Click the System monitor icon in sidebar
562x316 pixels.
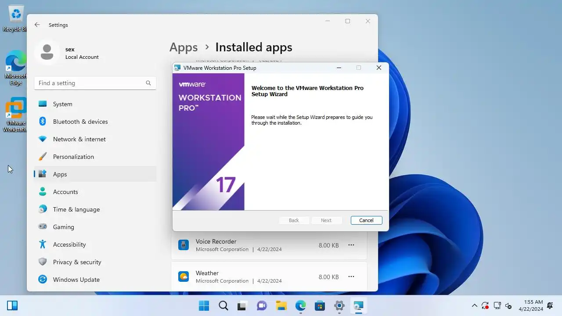[x=43, y=104]
